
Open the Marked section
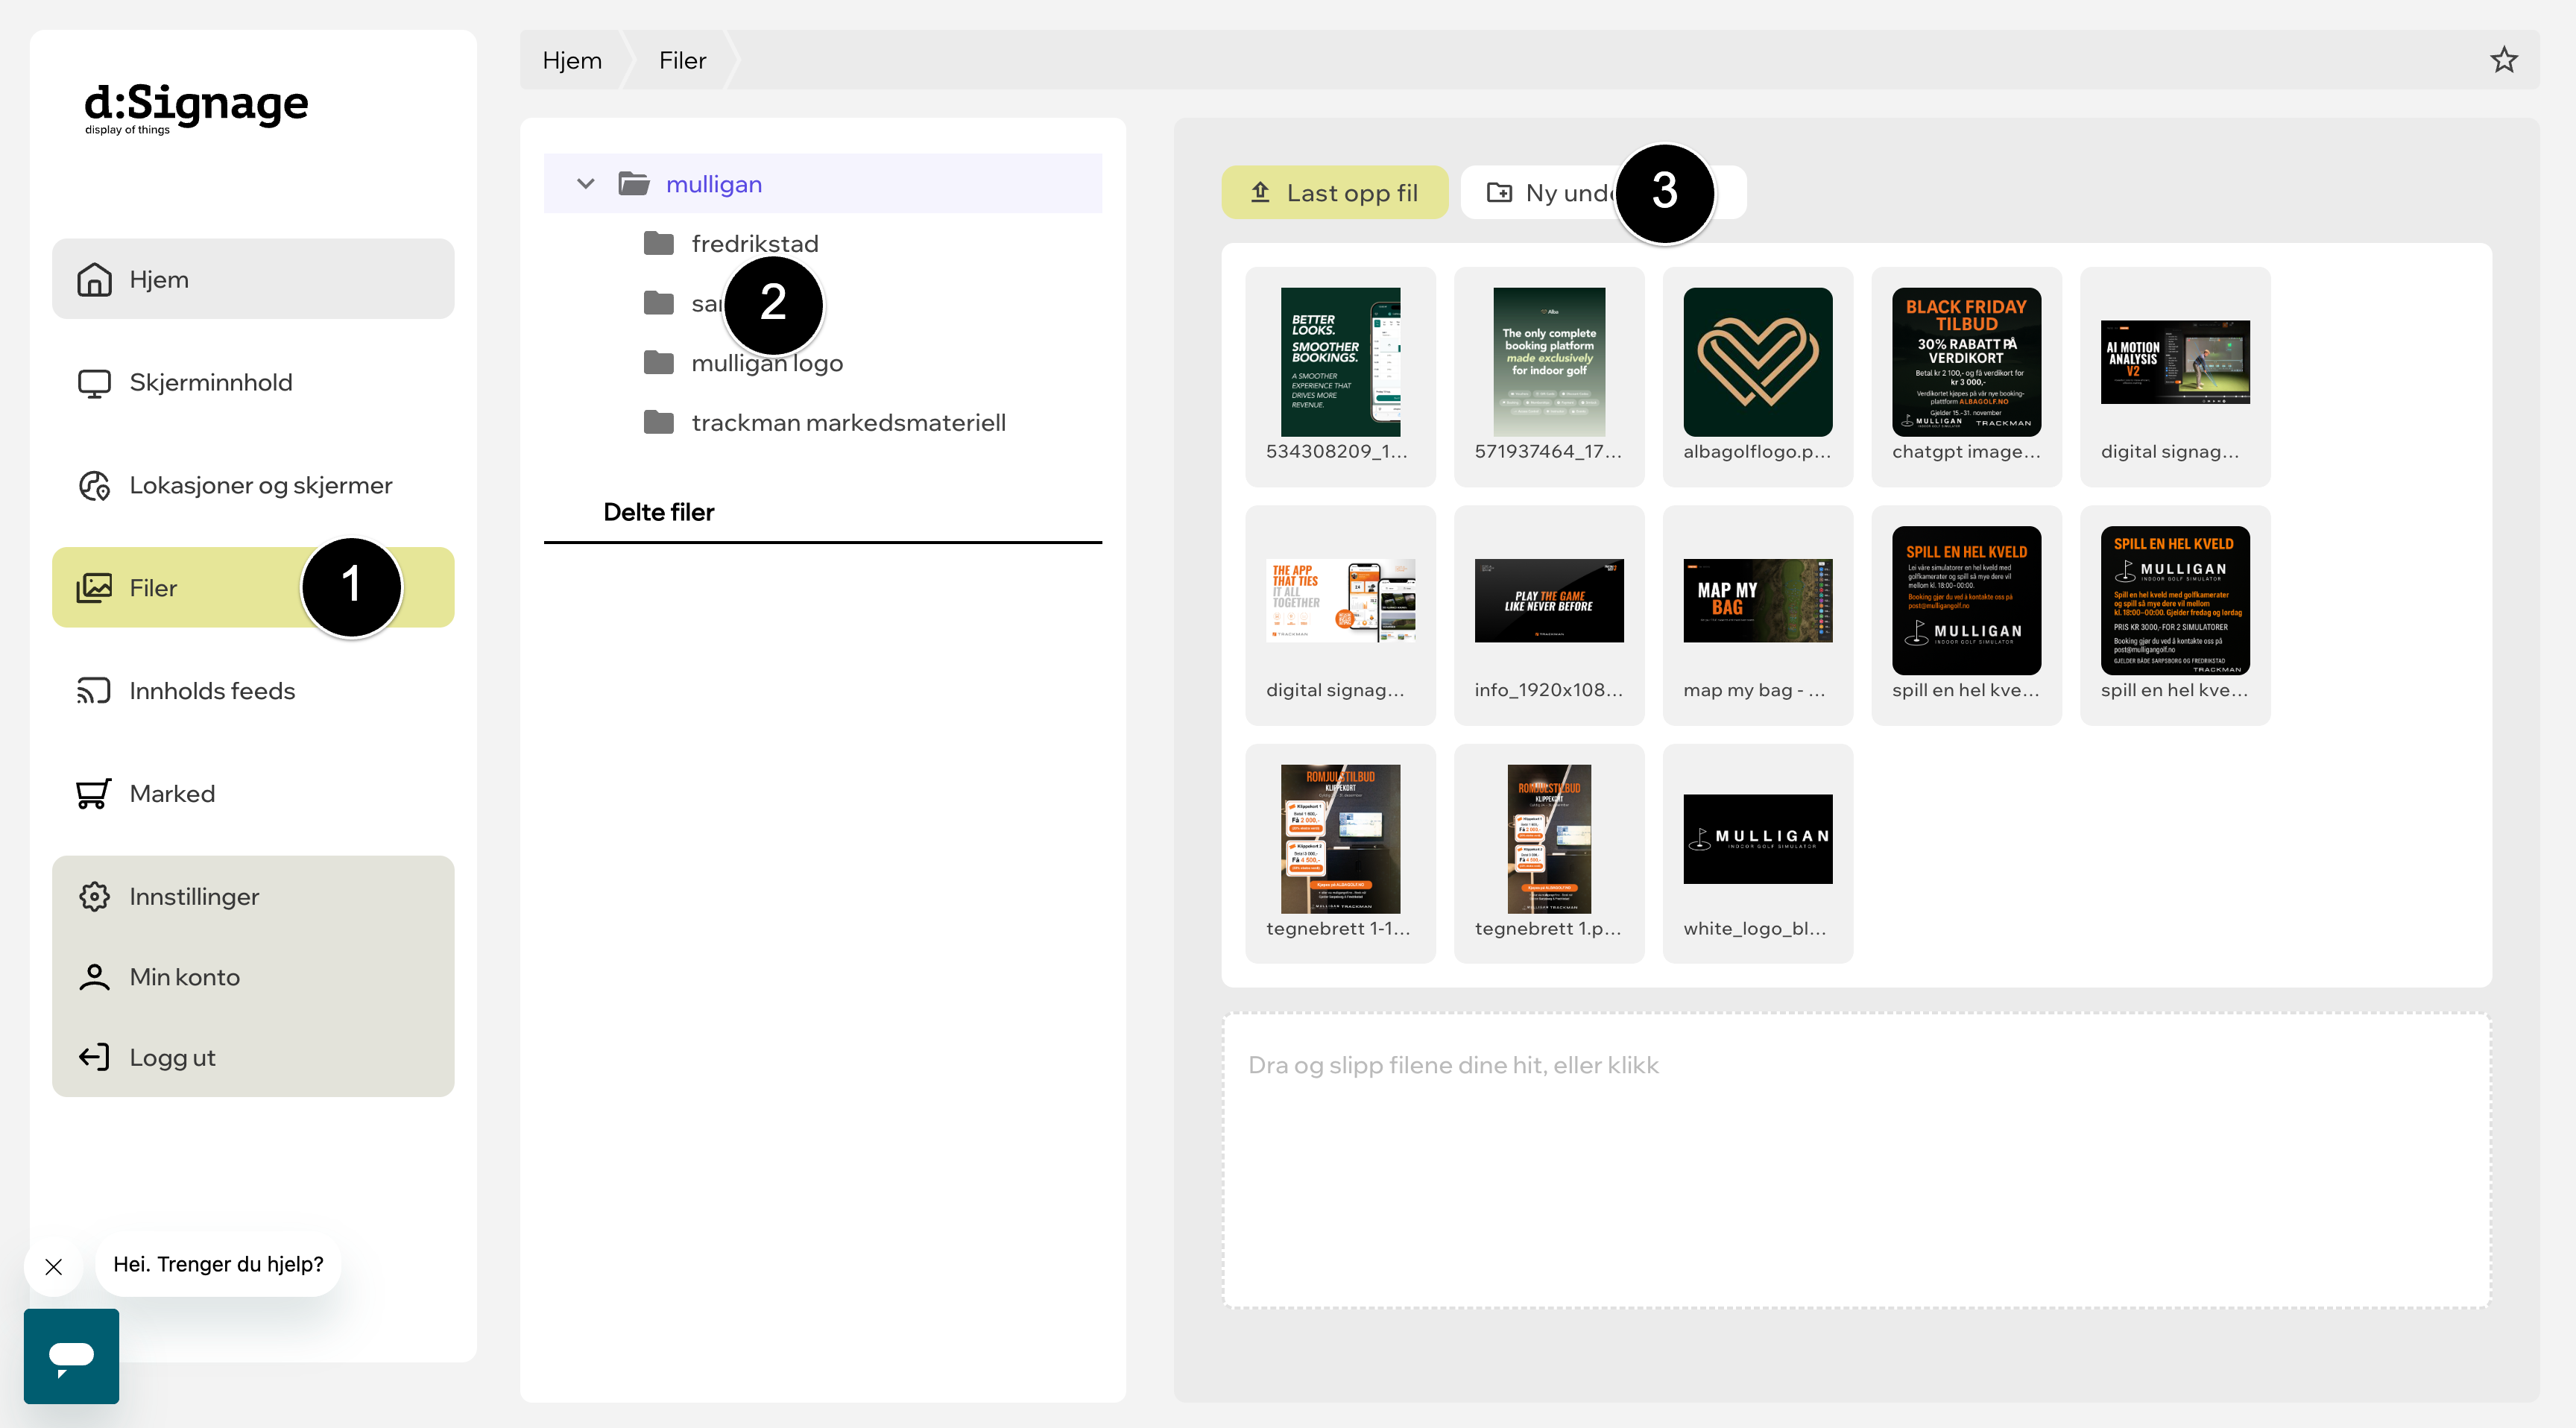coord(253,794)
